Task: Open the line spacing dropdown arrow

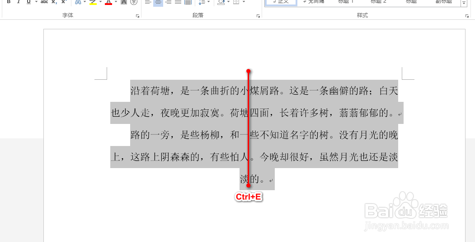Action: point(208,2)
